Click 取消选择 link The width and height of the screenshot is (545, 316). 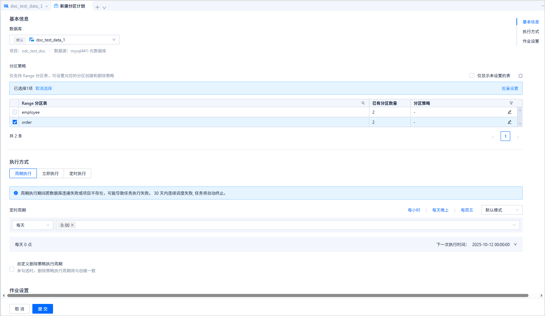click(44, 88)
